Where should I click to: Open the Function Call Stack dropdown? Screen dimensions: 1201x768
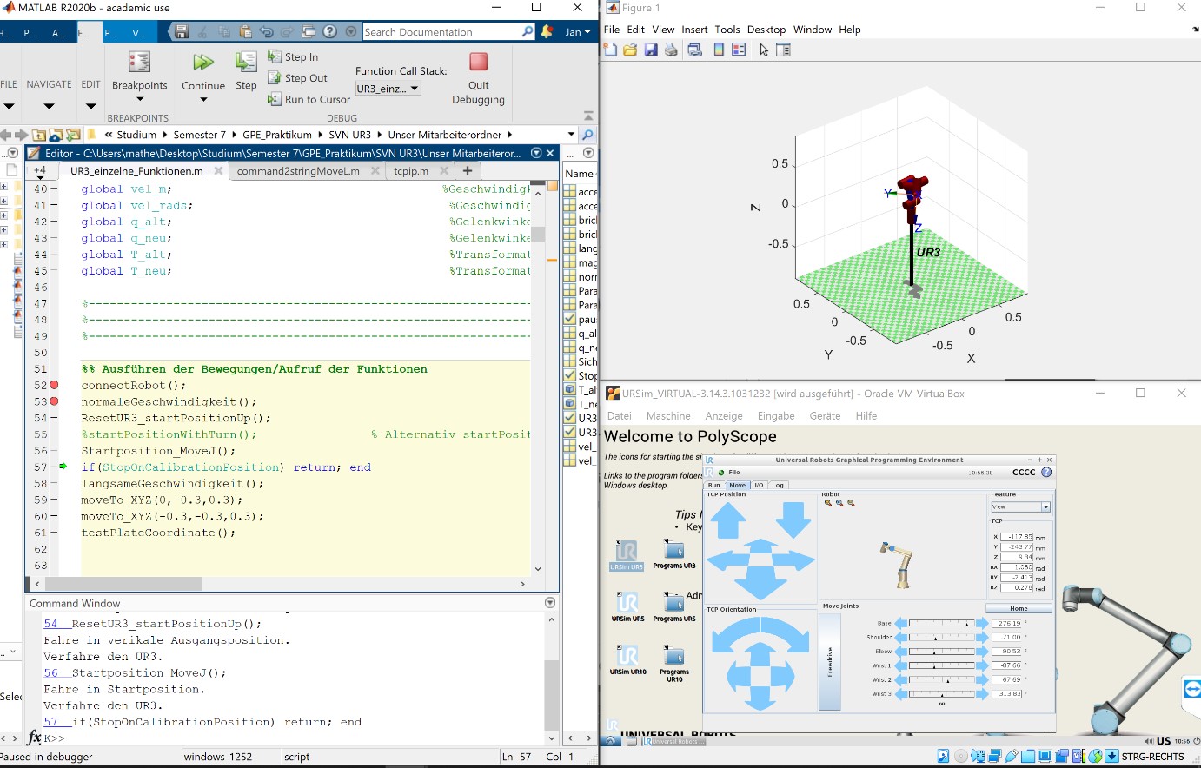pyautogui.click(x=388, y=89)
